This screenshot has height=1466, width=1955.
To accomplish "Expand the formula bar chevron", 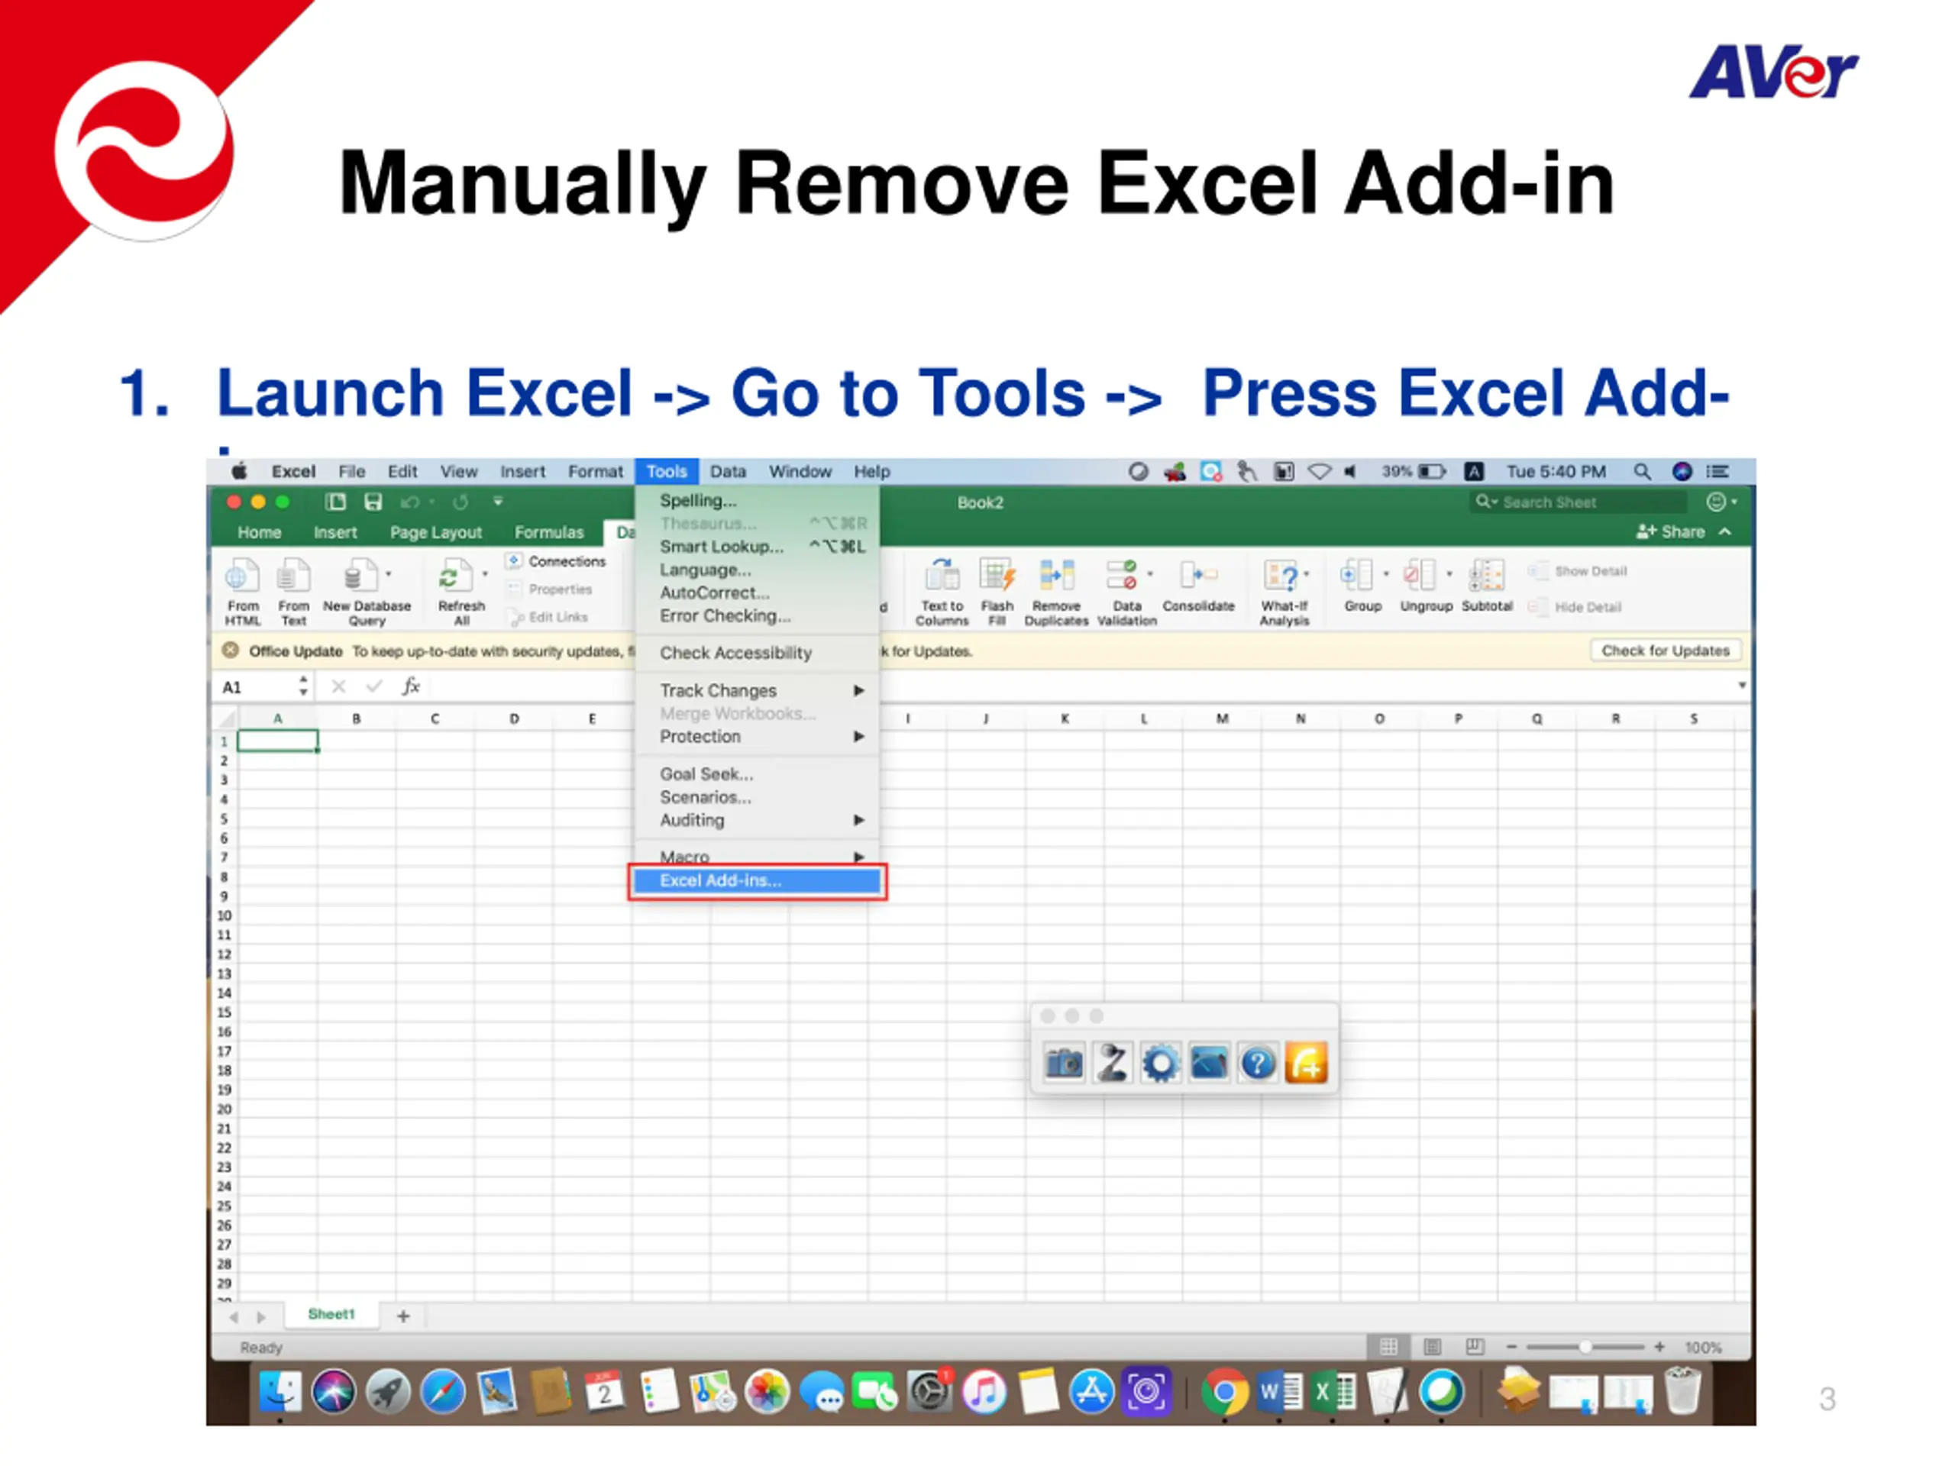I will pos(1742,686).
